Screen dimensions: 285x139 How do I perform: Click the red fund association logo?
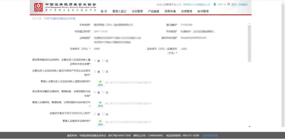coord(38,8)
